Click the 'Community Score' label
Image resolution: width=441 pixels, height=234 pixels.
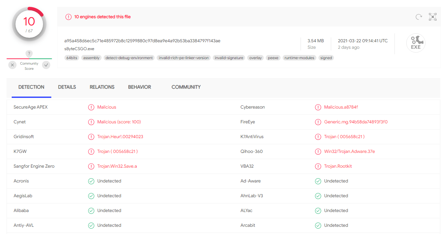29,66
